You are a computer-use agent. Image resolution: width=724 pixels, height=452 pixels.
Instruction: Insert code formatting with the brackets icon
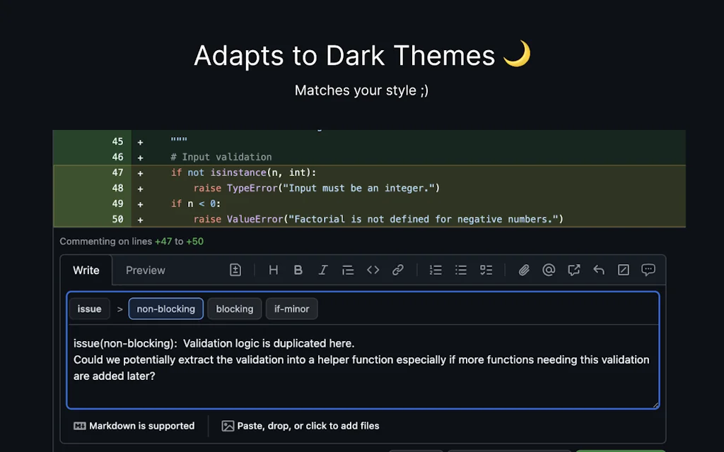tap(373, 270)
